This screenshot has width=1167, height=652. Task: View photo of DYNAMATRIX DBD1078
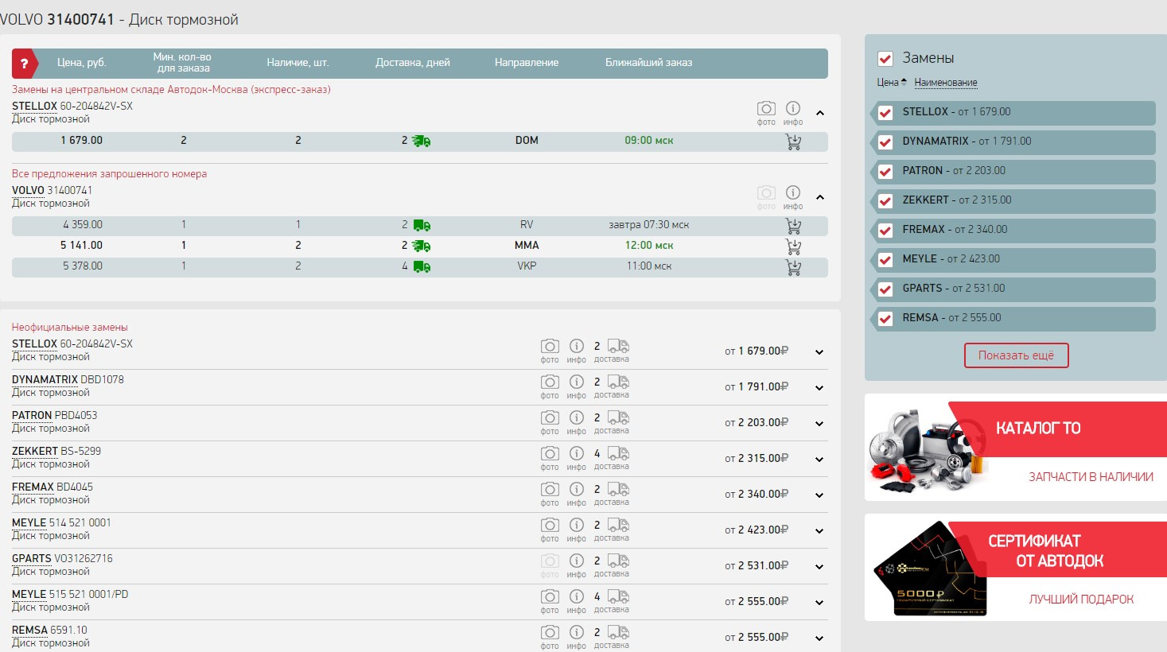(550, 382)
